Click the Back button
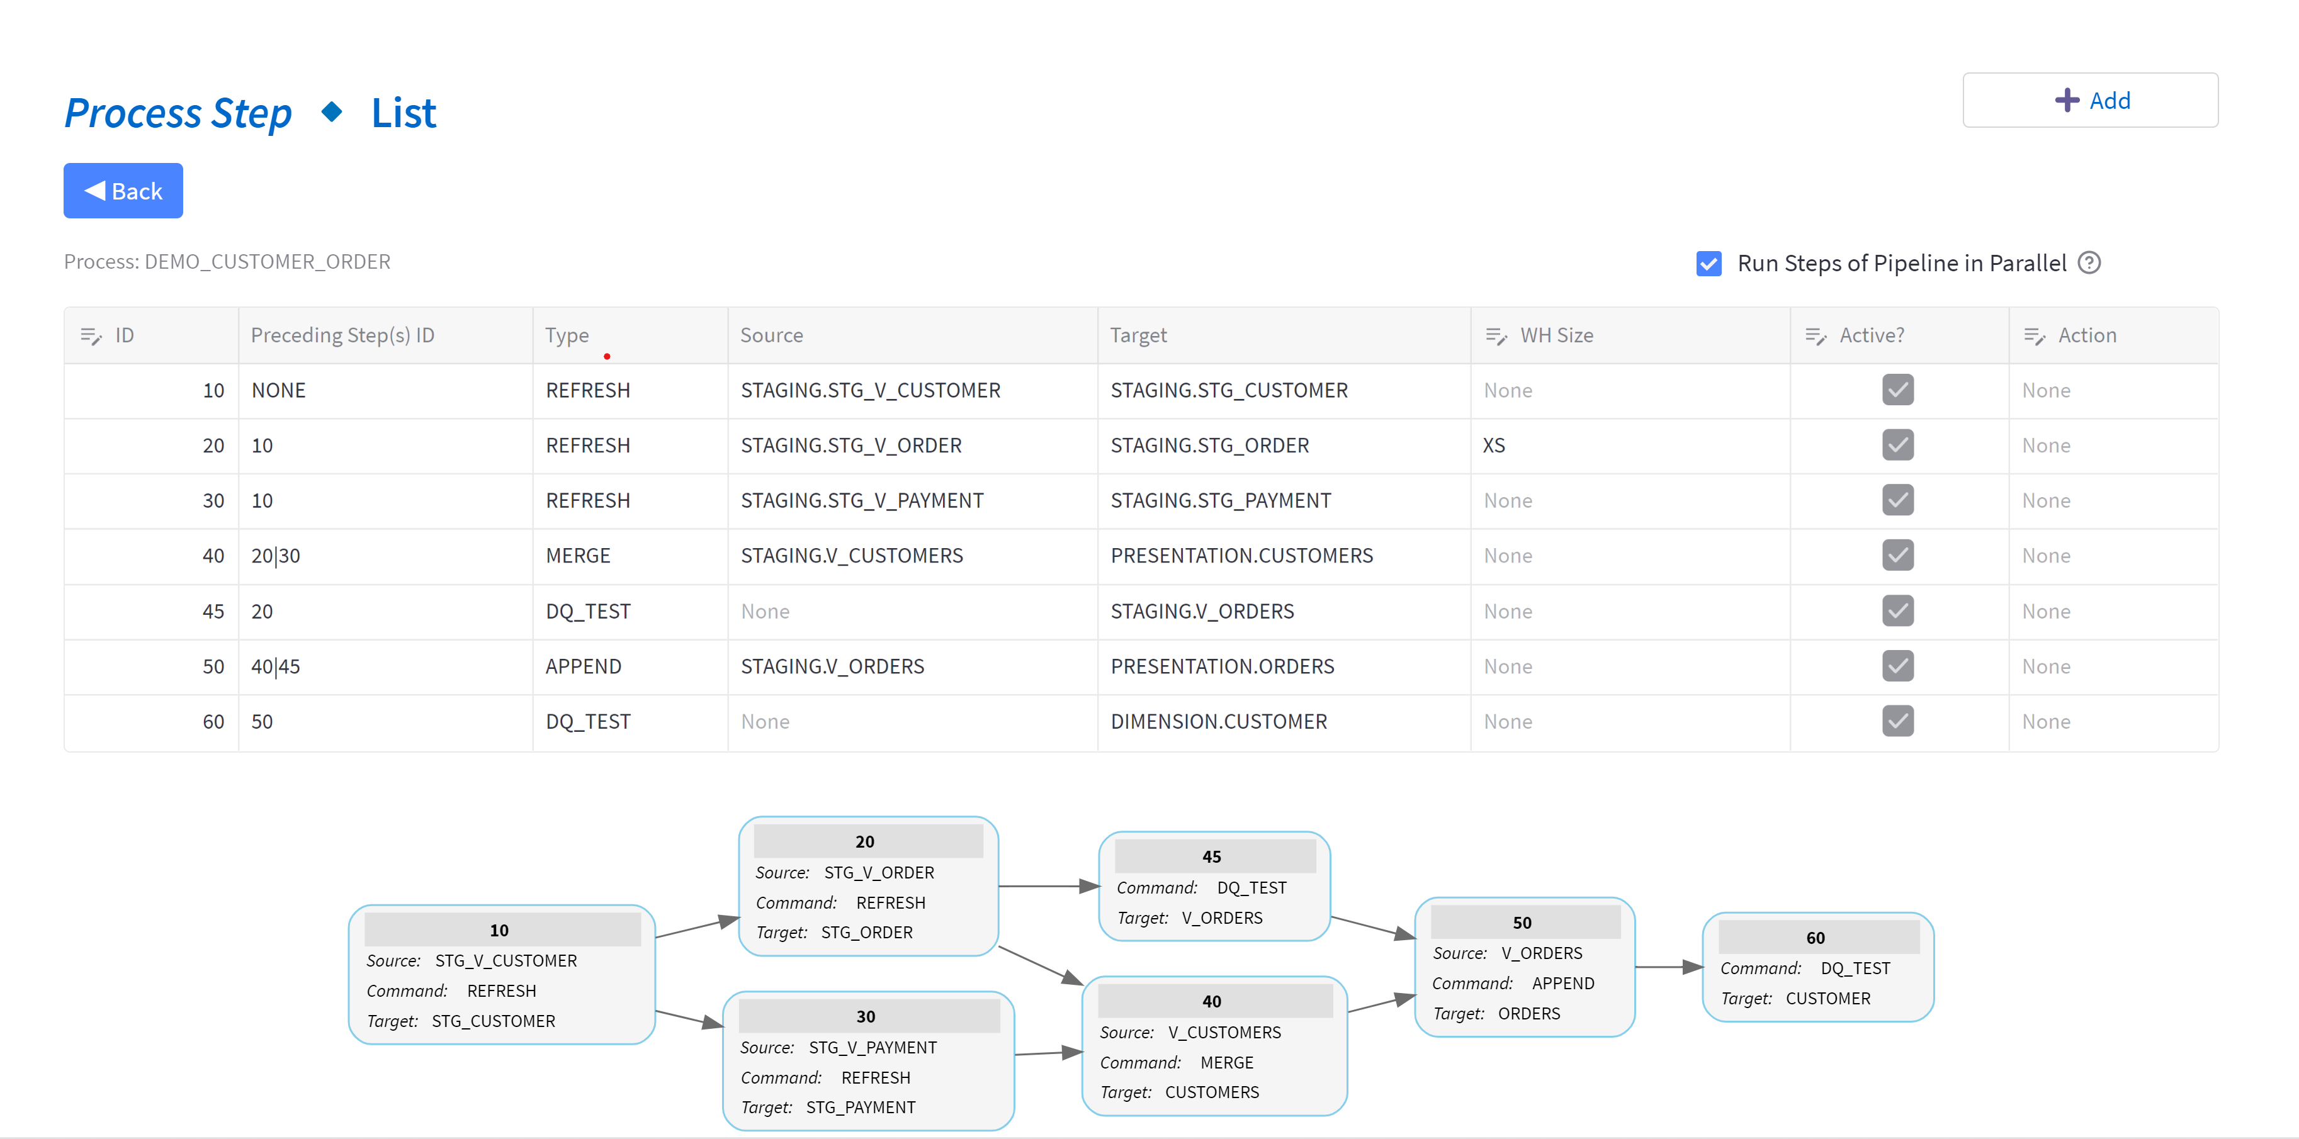The width and height of the screenshot is (2299, 1139). 123,190
